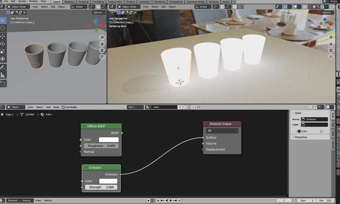
Task: Open the Playback menu in the timeline
Action: pyautogui.click(x=13, y=200)
